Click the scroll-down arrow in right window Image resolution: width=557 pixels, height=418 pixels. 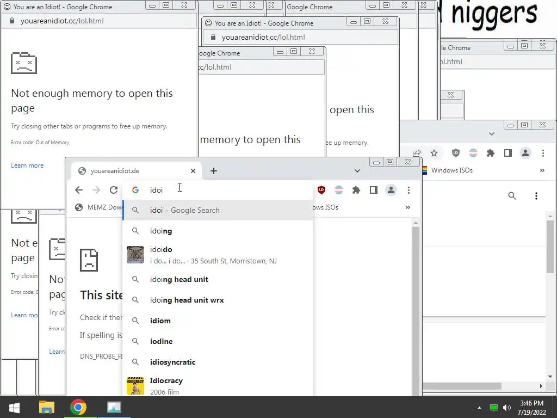click(x=550, y=377)
